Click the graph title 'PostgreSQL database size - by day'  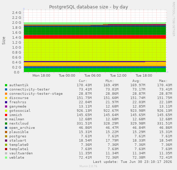click(89, 7)
